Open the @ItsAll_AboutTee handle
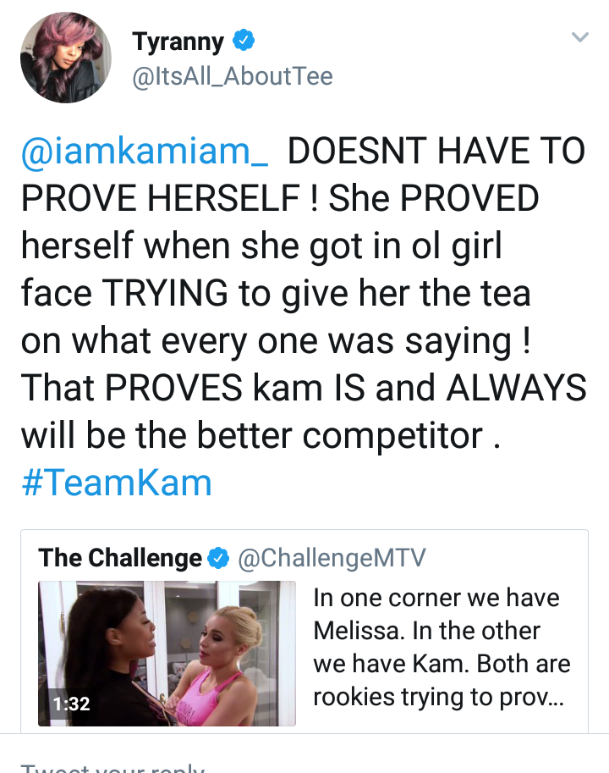Screen dimensions: 609x773 [x=233, y=76]
